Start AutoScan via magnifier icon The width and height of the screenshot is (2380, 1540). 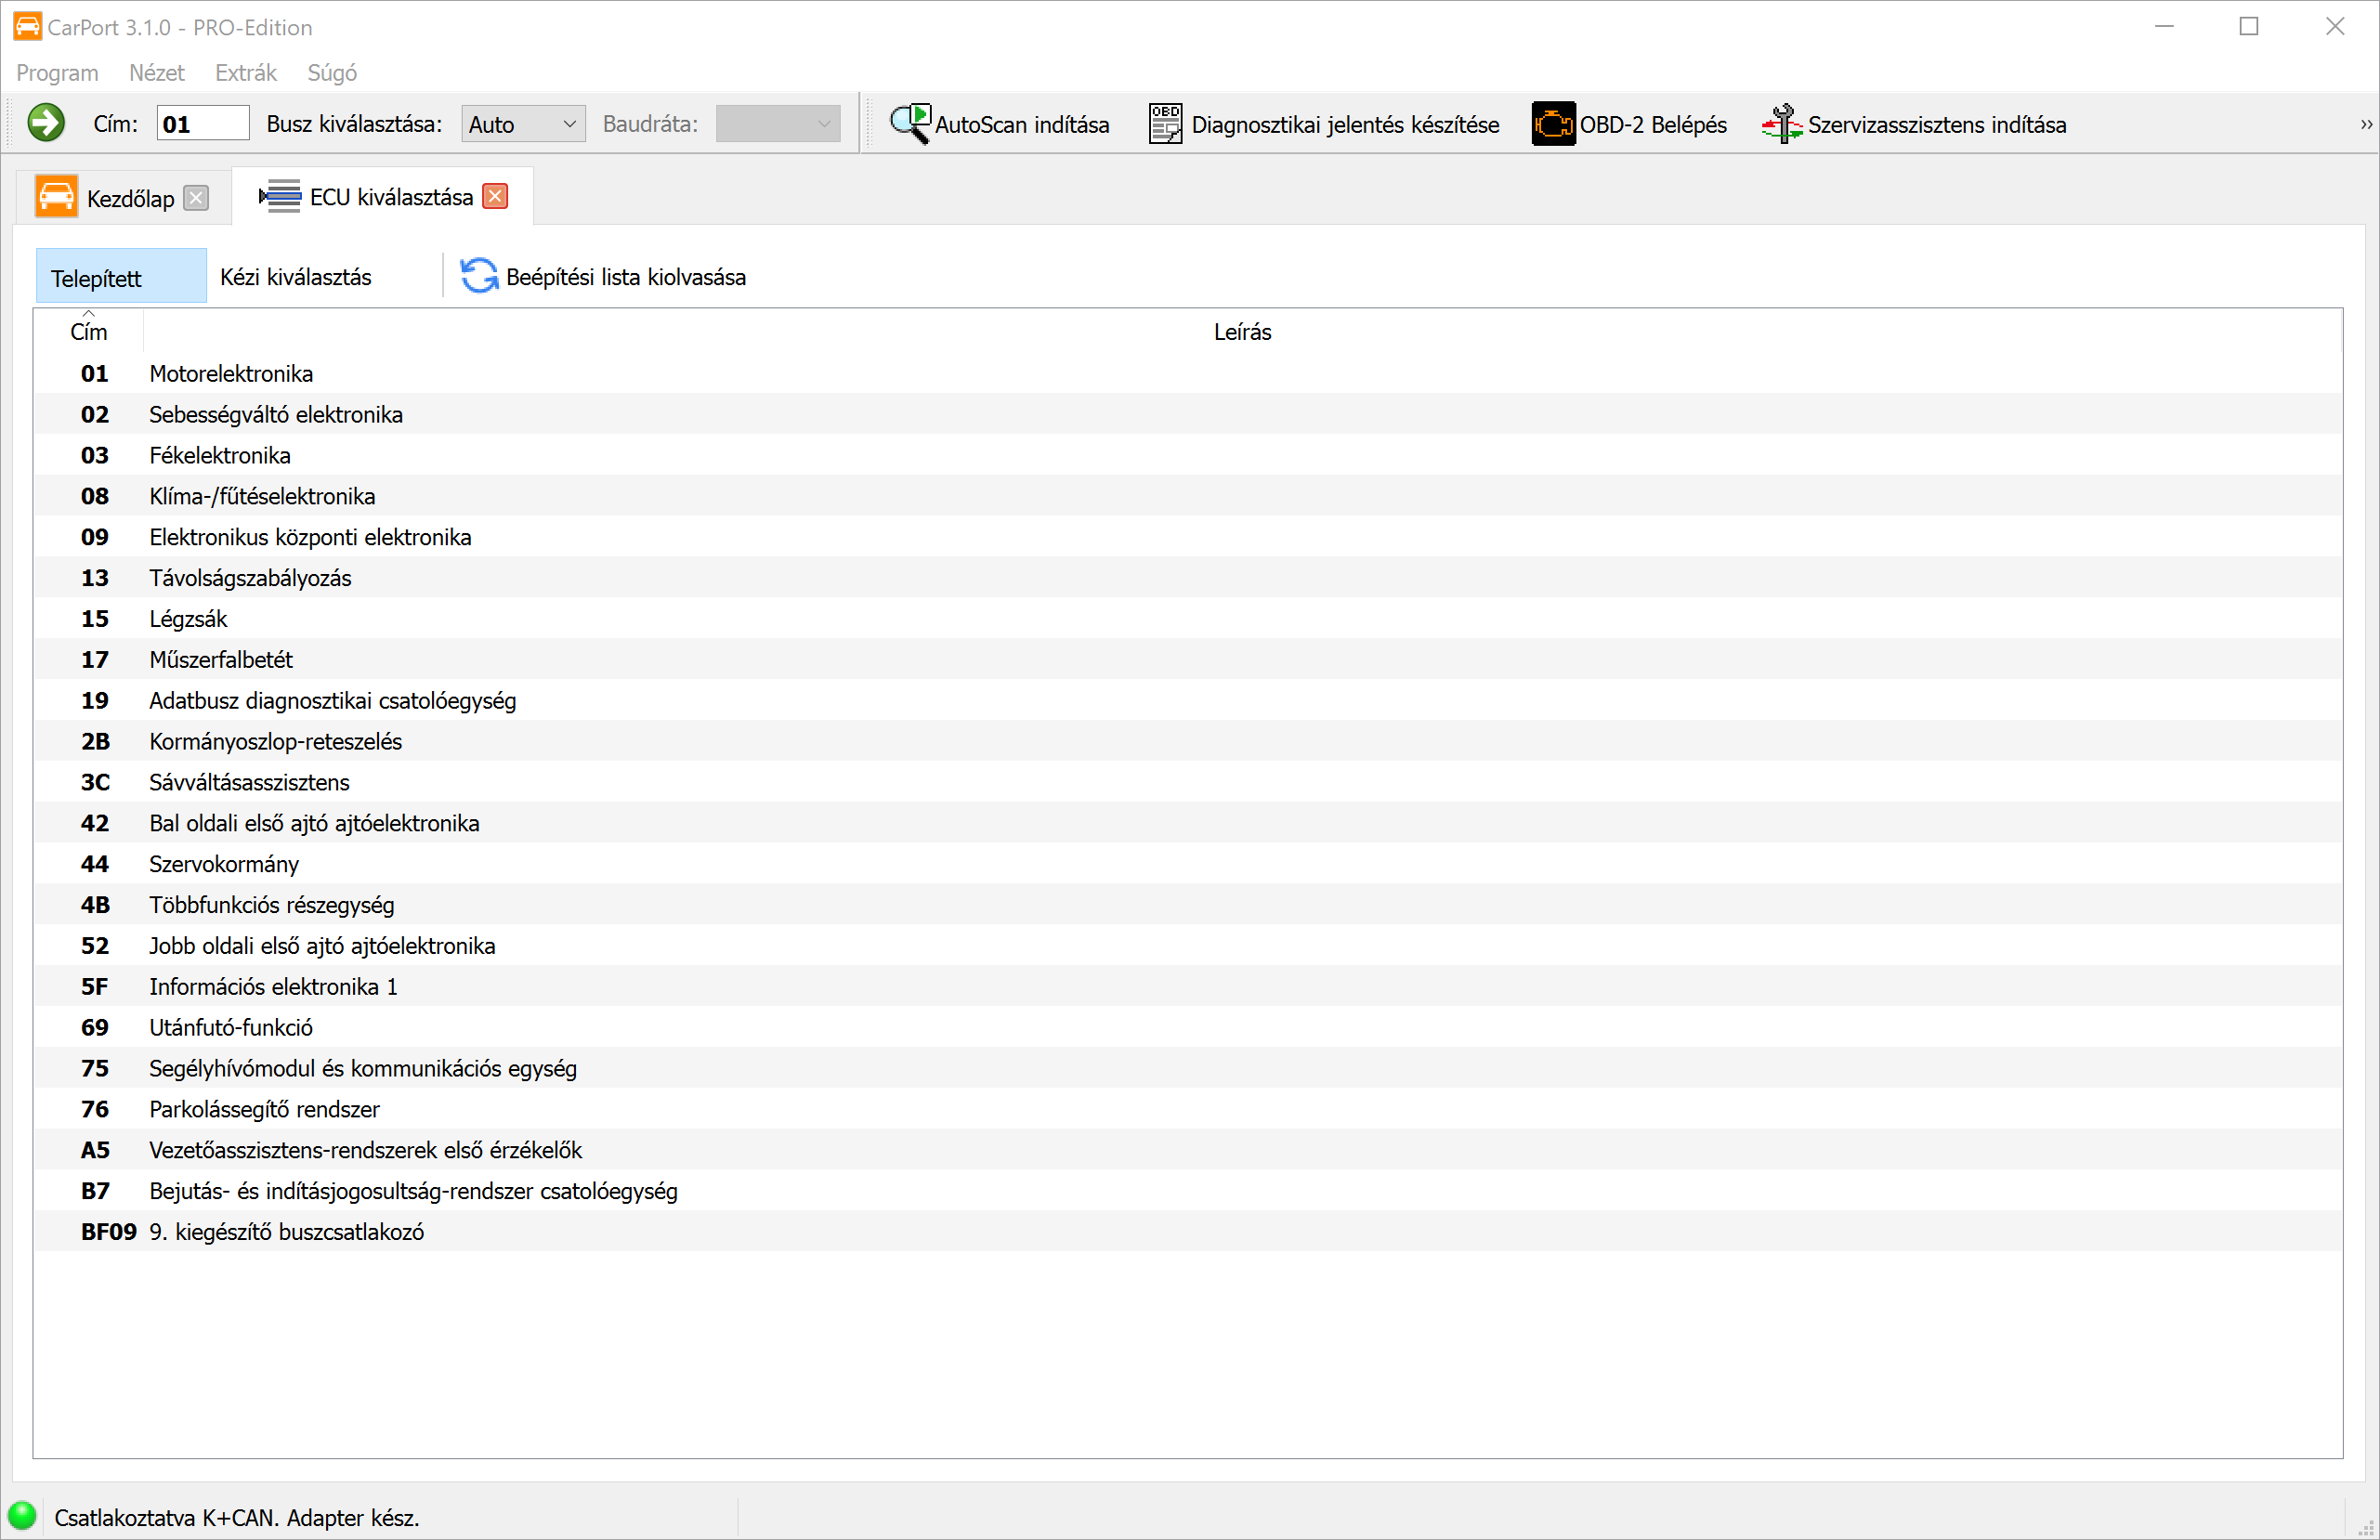coord(910,124)
